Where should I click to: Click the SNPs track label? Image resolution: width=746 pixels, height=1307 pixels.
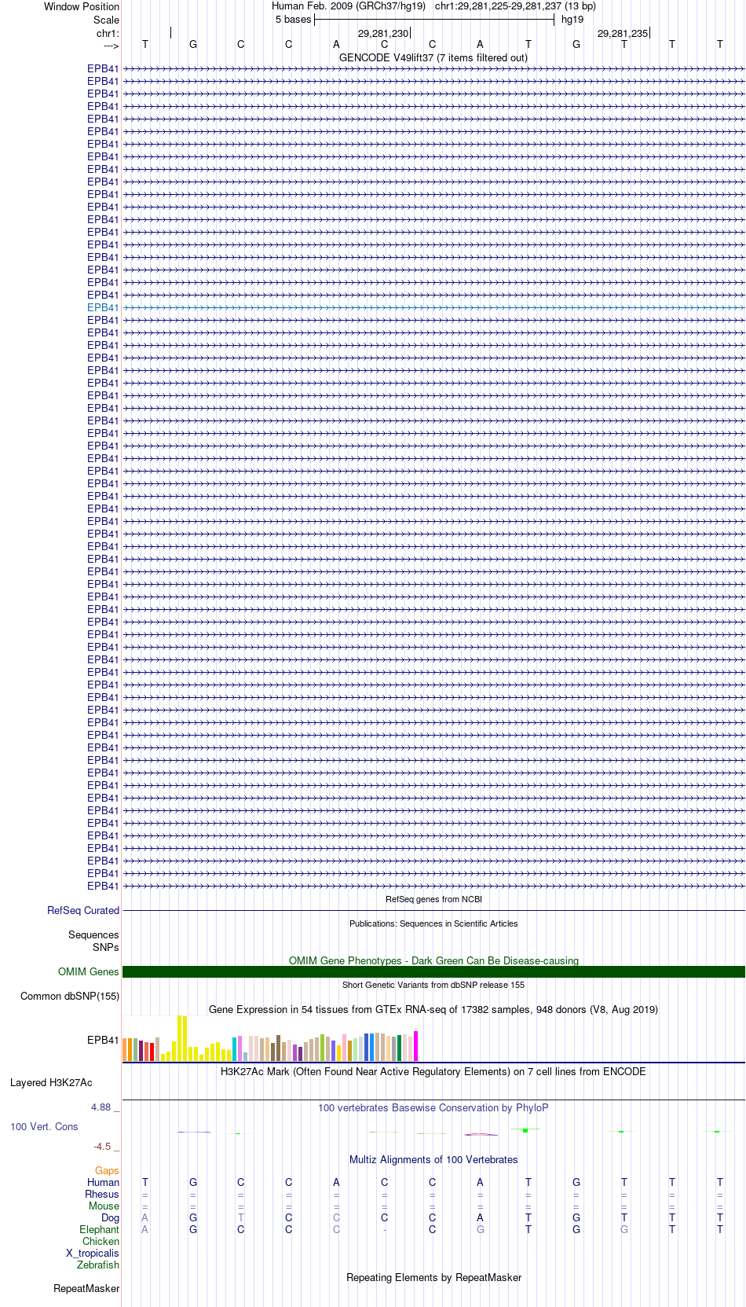(x=106, y=948)
